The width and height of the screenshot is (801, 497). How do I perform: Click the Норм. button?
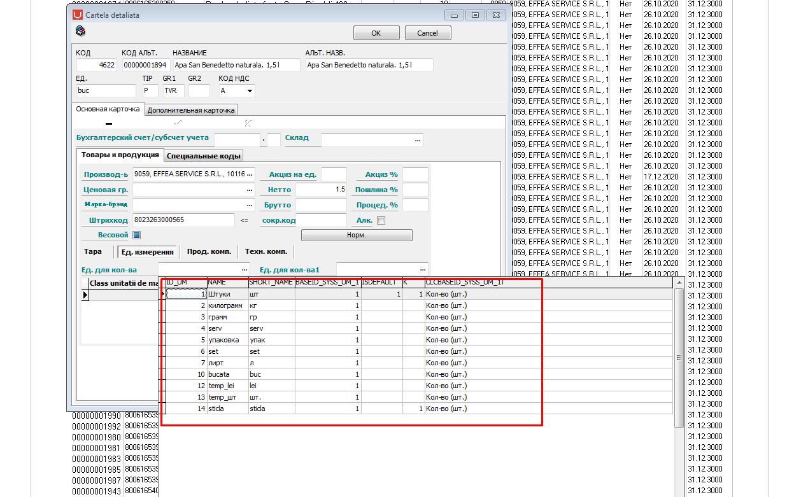[x=357, y=235]
